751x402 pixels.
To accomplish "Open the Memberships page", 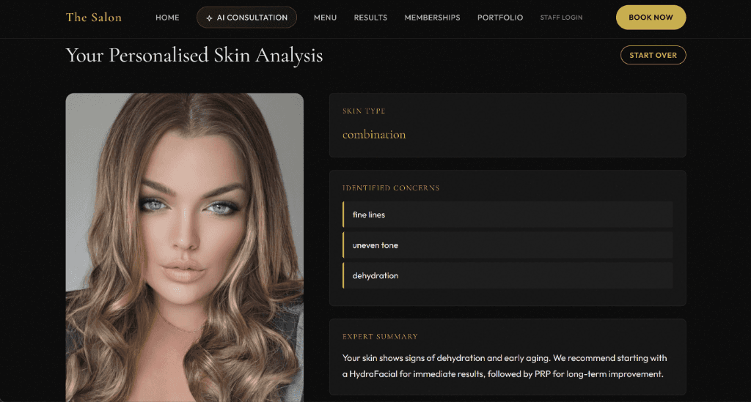I will point(432,18).
